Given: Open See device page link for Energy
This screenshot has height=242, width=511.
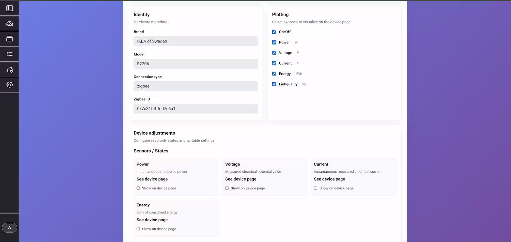Looking at the screenshot, I should coord(152,220).
